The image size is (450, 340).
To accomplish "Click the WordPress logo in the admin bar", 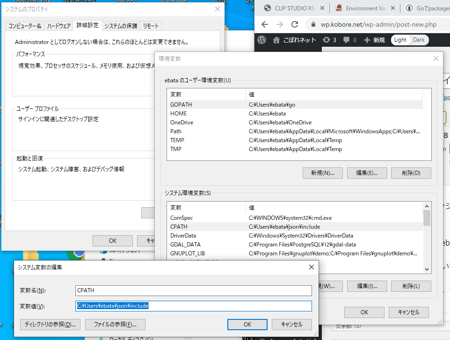I will 262,40.
